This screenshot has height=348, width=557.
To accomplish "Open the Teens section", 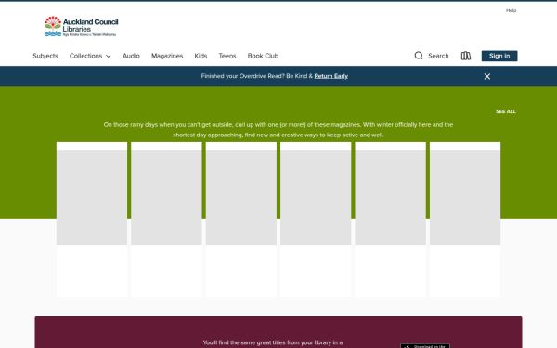I will point(227,56).
